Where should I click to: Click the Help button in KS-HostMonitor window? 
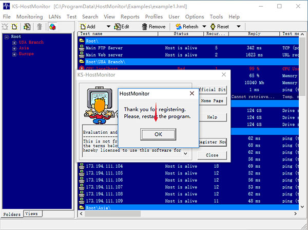212,117
